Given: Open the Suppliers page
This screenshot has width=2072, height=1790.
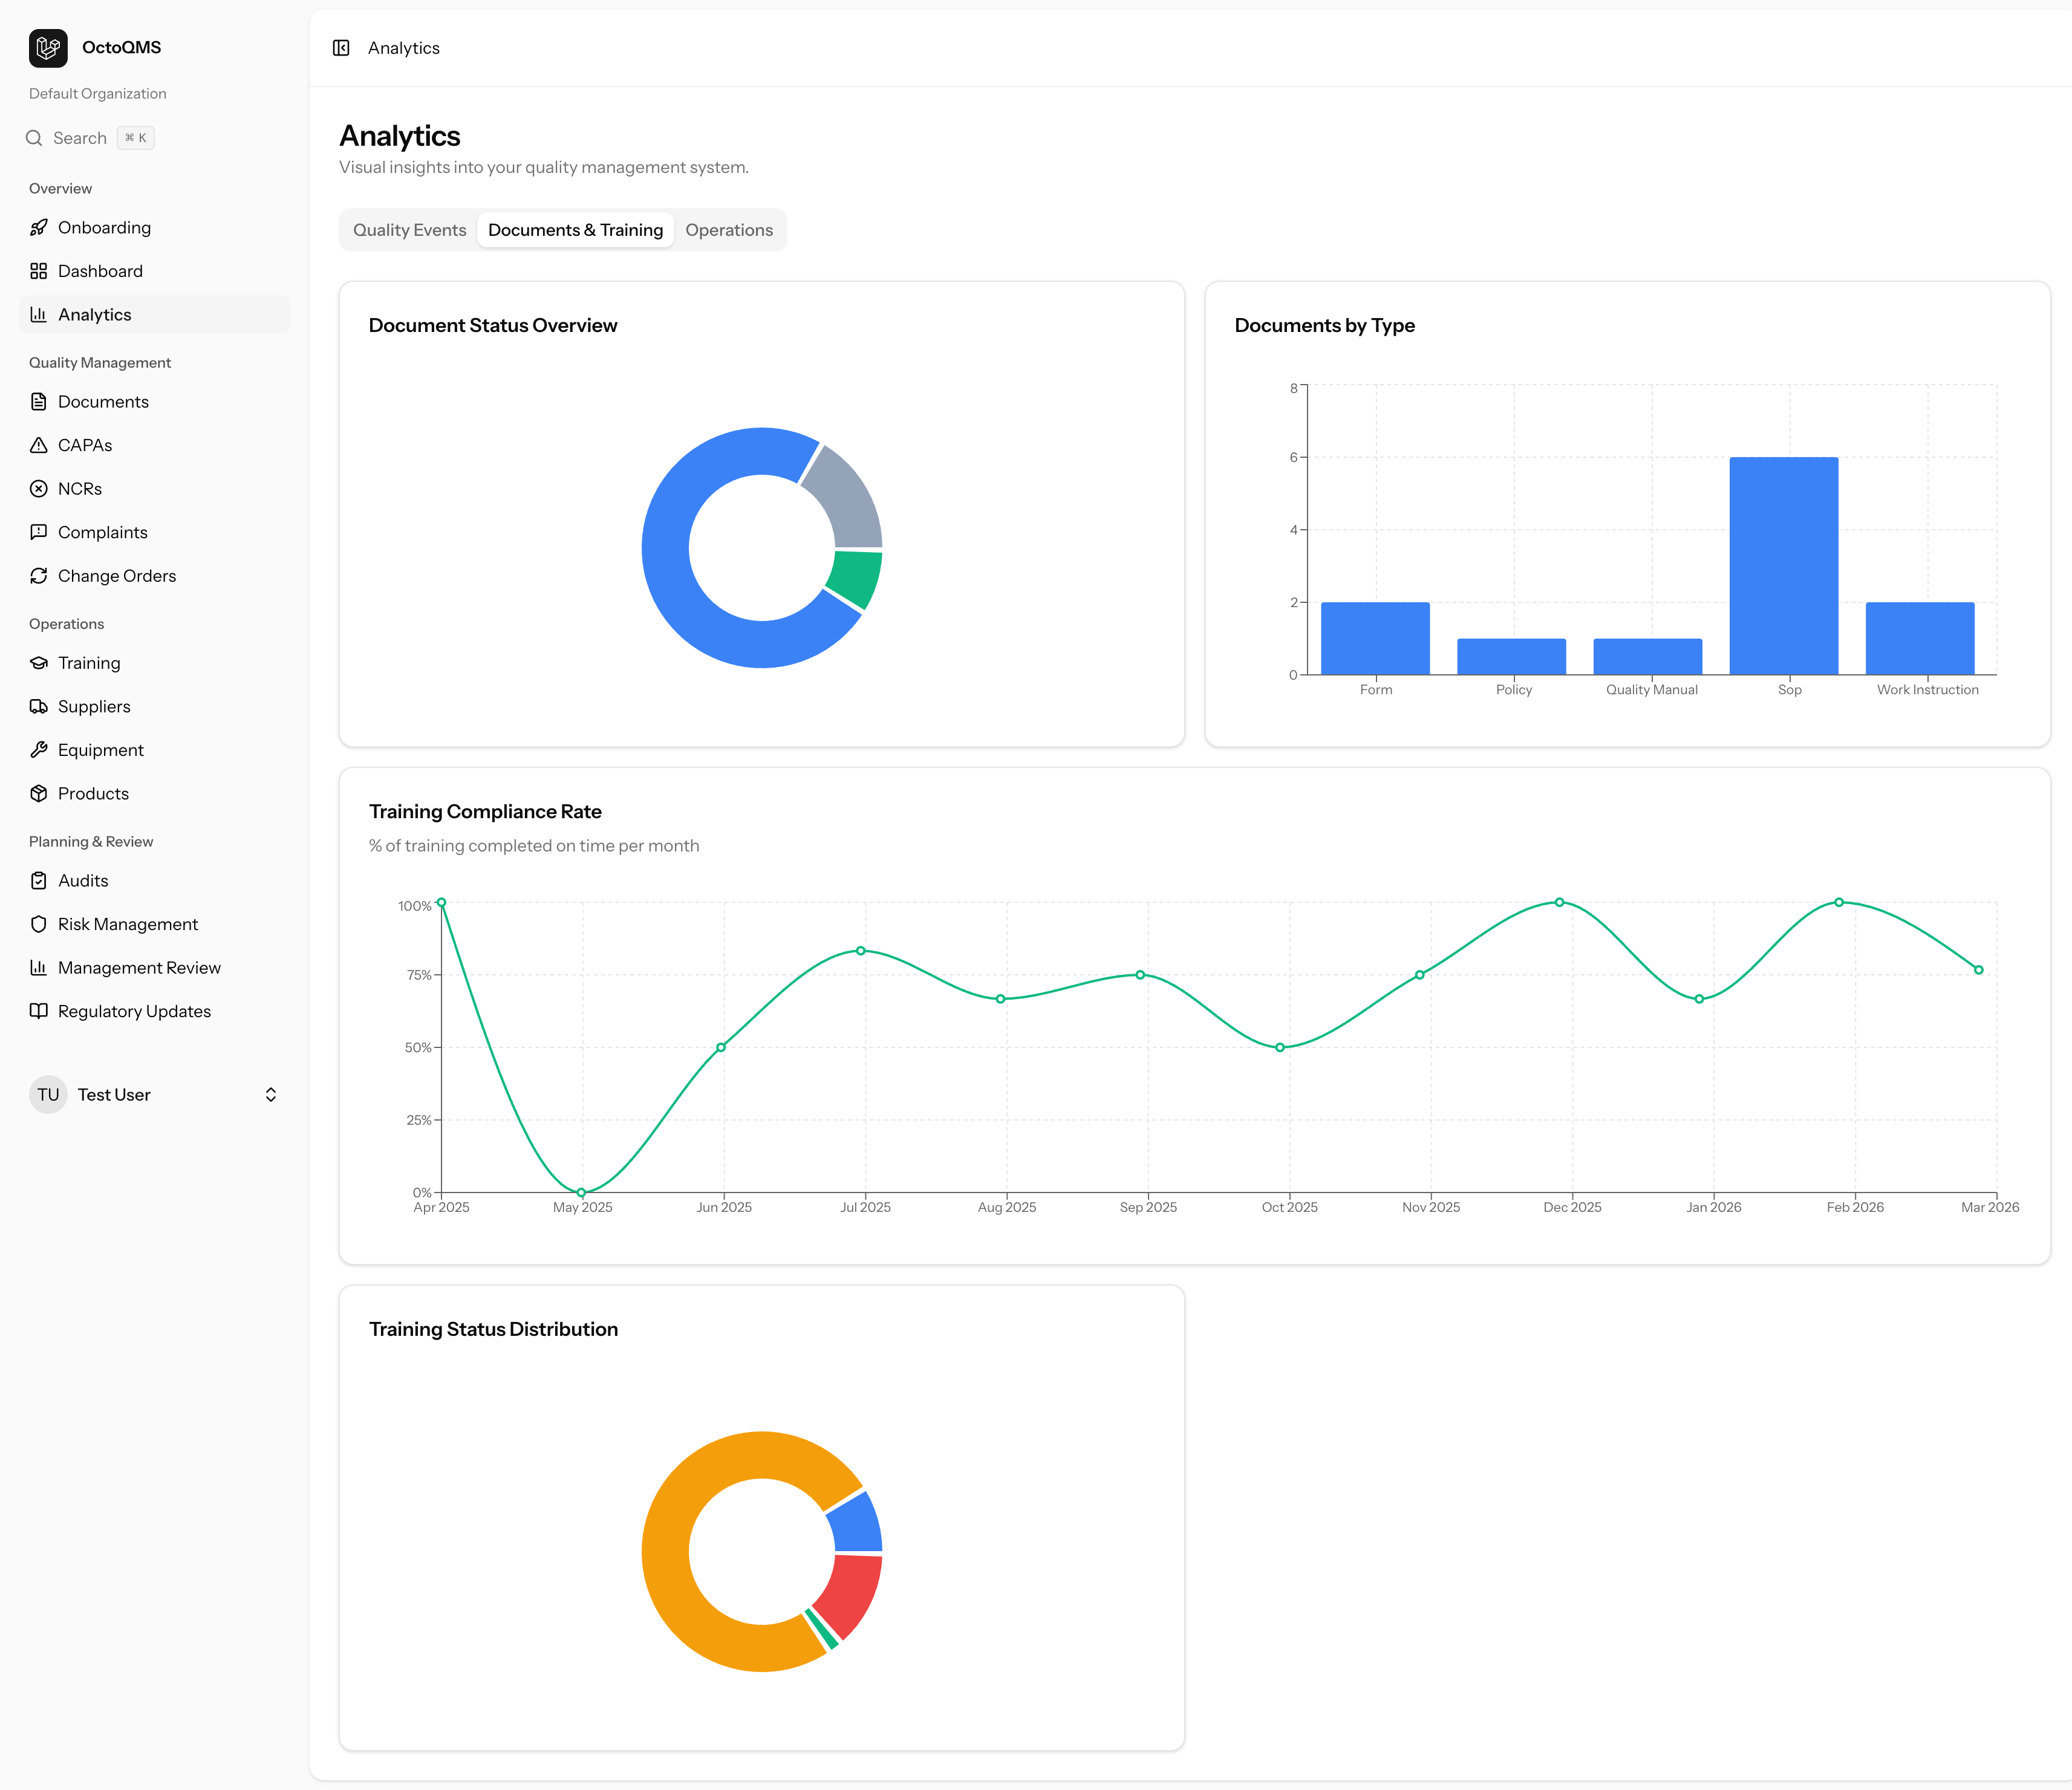Looking at the screenshot, I should [x=155, y=706].
